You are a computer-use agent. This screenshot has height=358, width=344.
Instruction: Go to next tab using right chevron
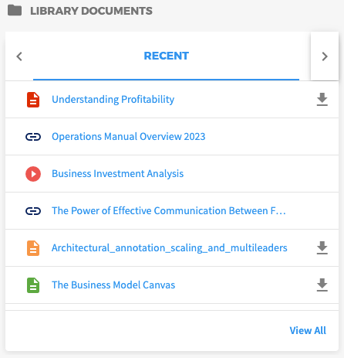click(x=325, y=56)
